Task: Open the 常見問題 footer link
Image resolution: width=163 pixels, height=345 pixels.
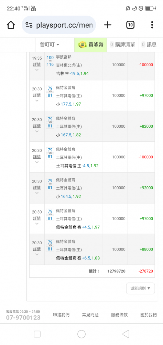Action: click(90, 315)
